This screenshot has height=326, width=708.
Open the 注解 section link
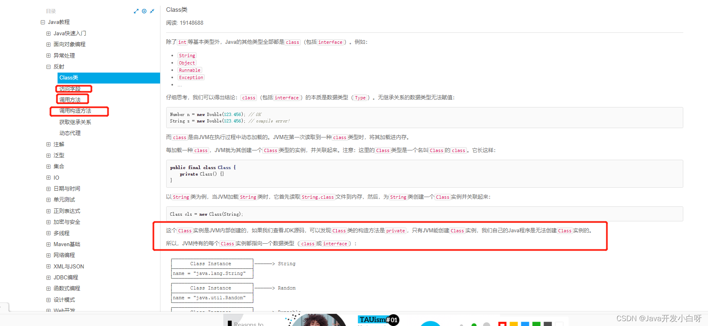point(59,144)
